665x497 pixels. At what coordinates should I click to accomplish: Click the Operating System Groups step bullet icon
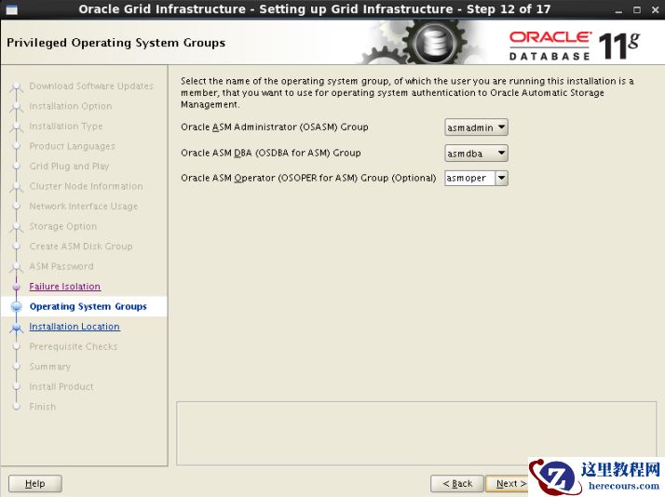click(17, 307)
